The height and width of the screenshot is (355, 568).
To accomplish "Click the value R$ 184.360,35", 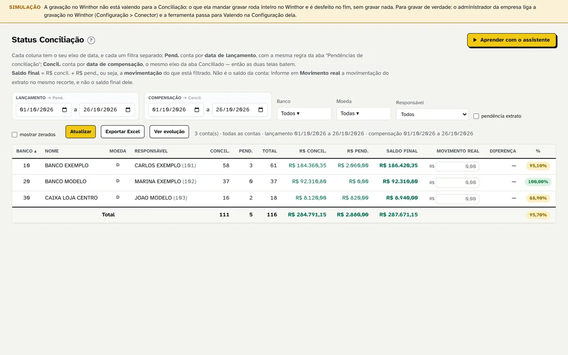I will [x=308, y=166].
